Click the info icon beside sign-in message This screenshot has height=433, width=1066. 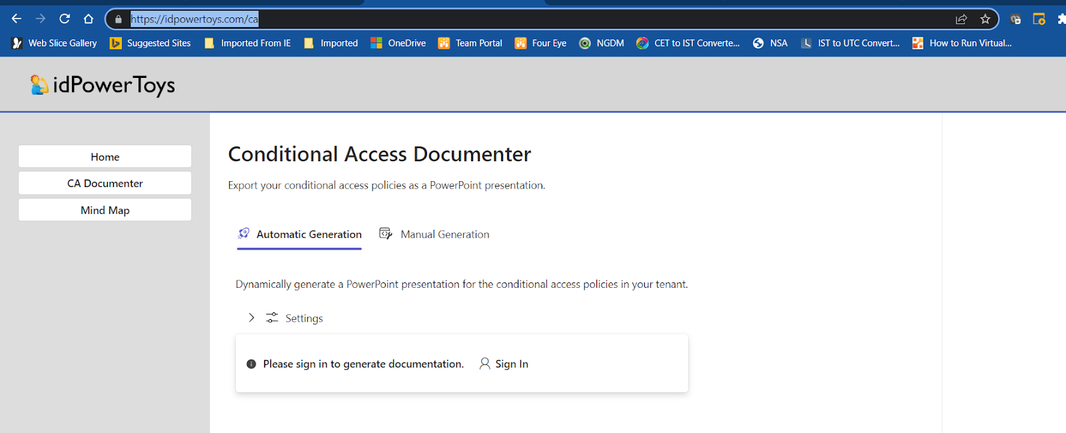pyautogui.click(x=251, y=364)
